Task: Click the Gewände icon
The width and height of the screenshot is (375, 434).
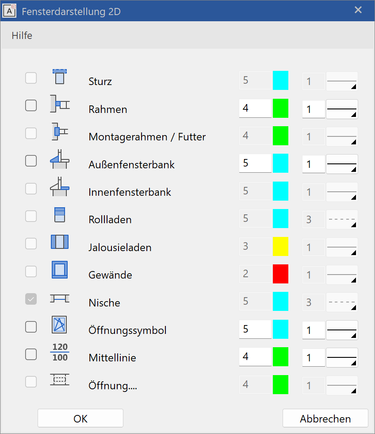Action: pyautogui.click(x=59, y=270)
